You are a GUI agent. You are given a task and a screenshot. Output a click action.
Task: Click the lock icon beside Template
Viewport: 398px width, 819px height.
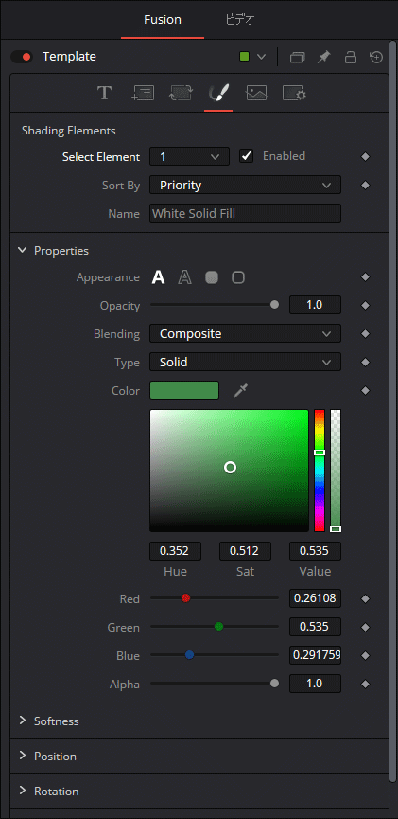tap(351, 57)
